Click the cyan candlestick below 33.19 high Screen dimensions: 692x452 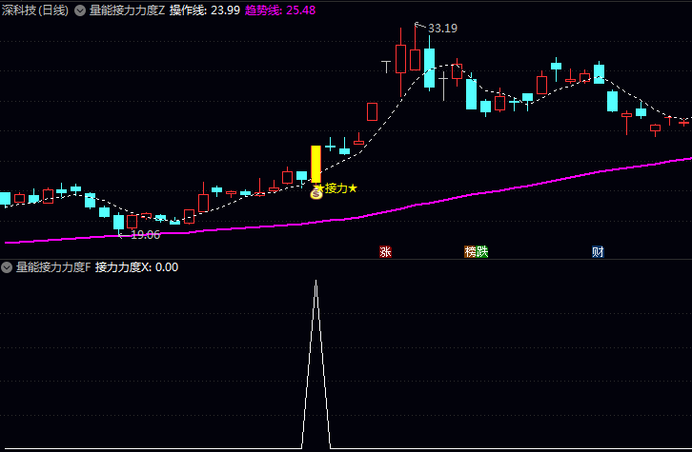[429, 68]
